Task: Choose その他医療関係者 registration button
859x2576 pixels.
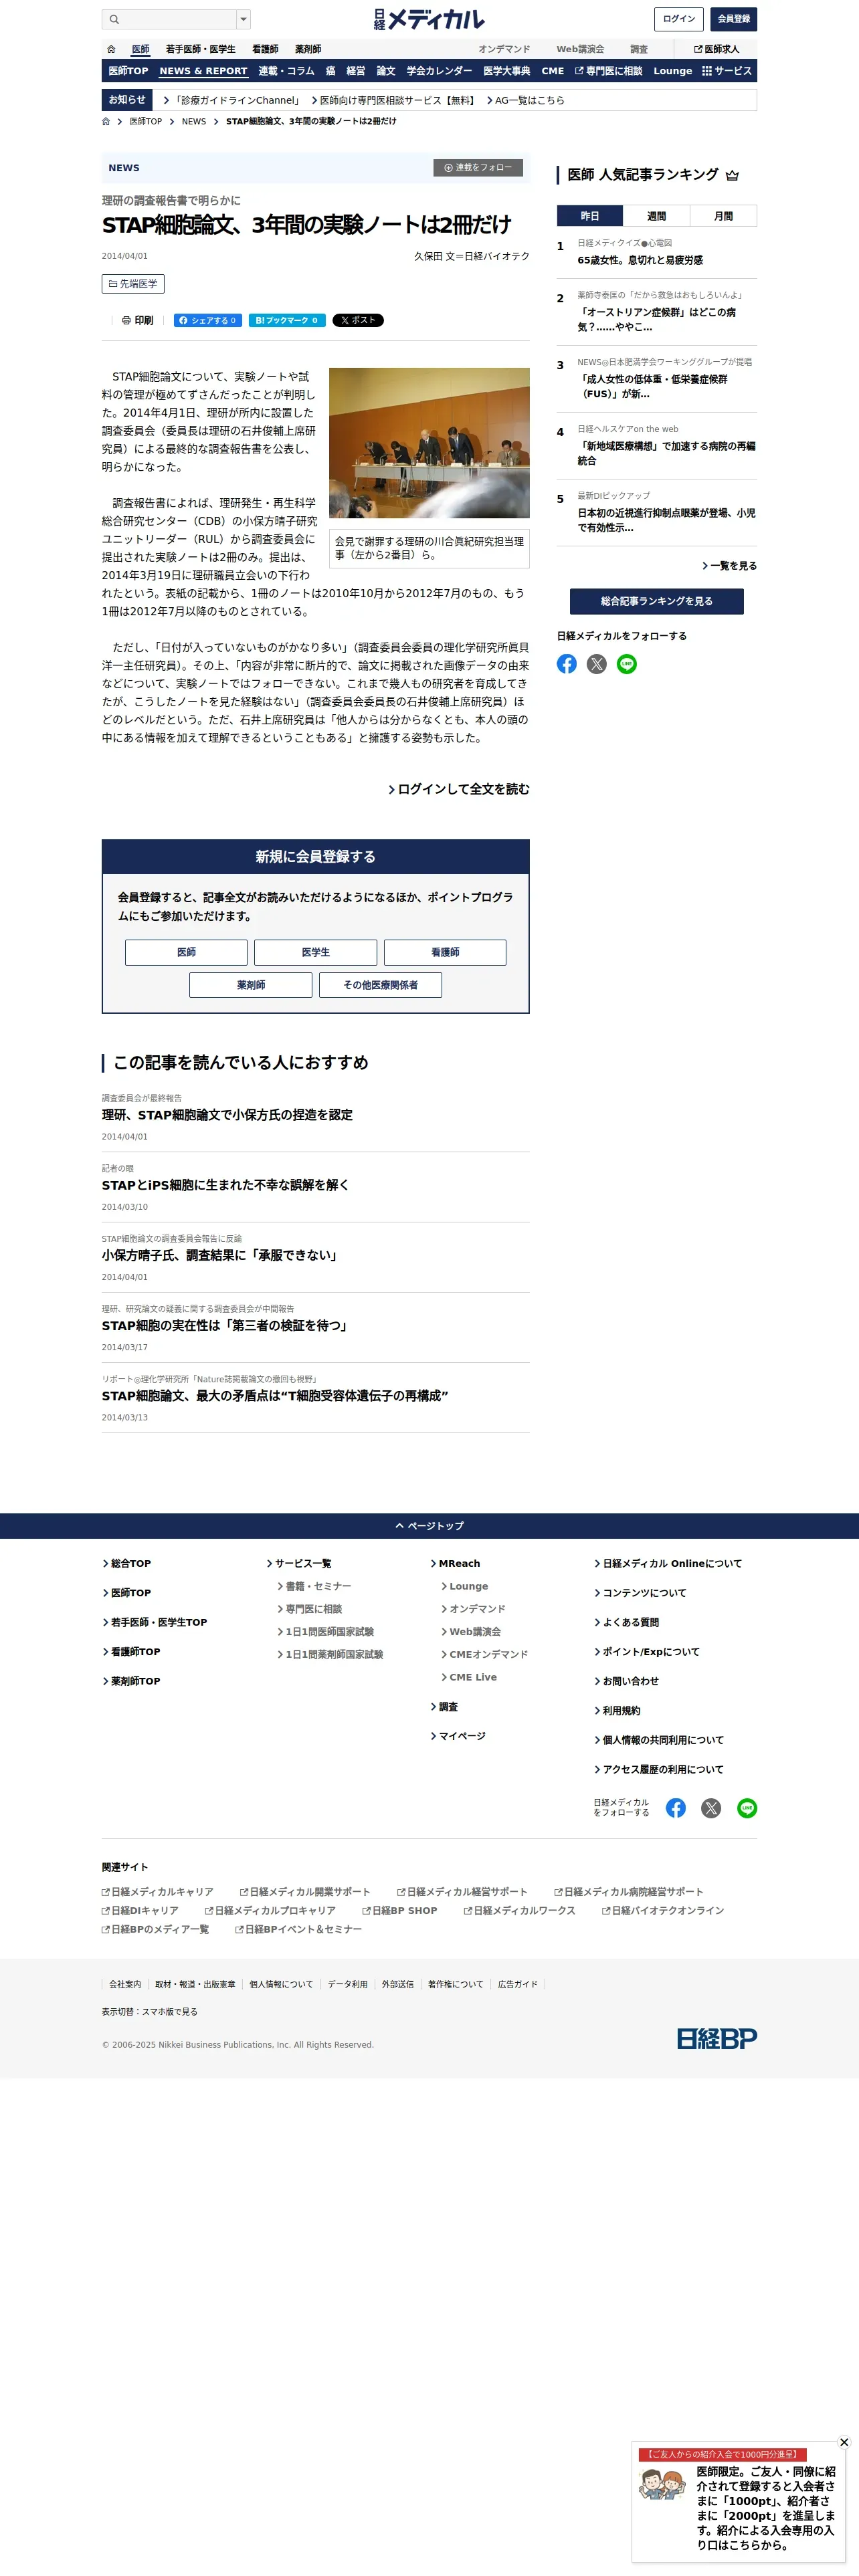Action: point(380,986)
